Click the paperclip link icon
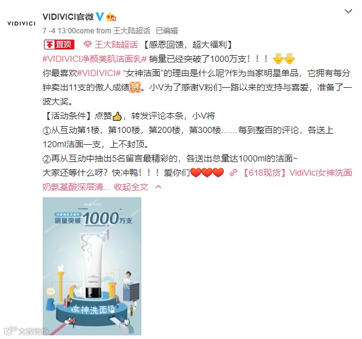 (233, 173)
